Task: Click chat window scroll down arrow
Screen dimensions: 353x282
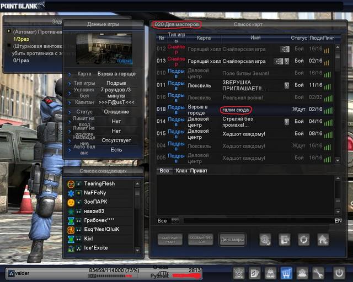Action: coord(338,211)
